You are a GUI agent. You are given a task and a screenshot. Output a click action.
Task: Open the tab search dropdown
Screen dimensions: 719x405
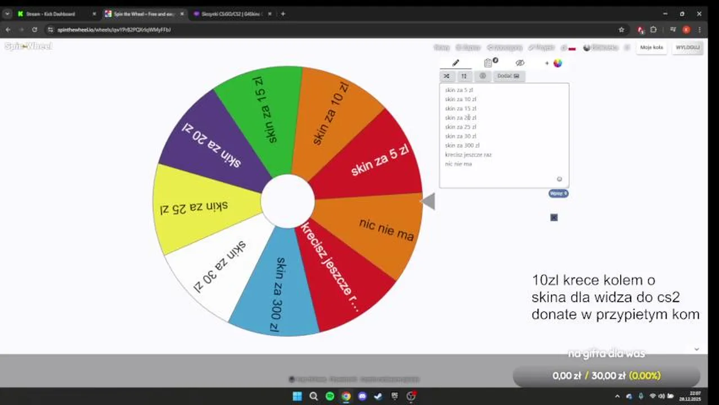point(7,13)
